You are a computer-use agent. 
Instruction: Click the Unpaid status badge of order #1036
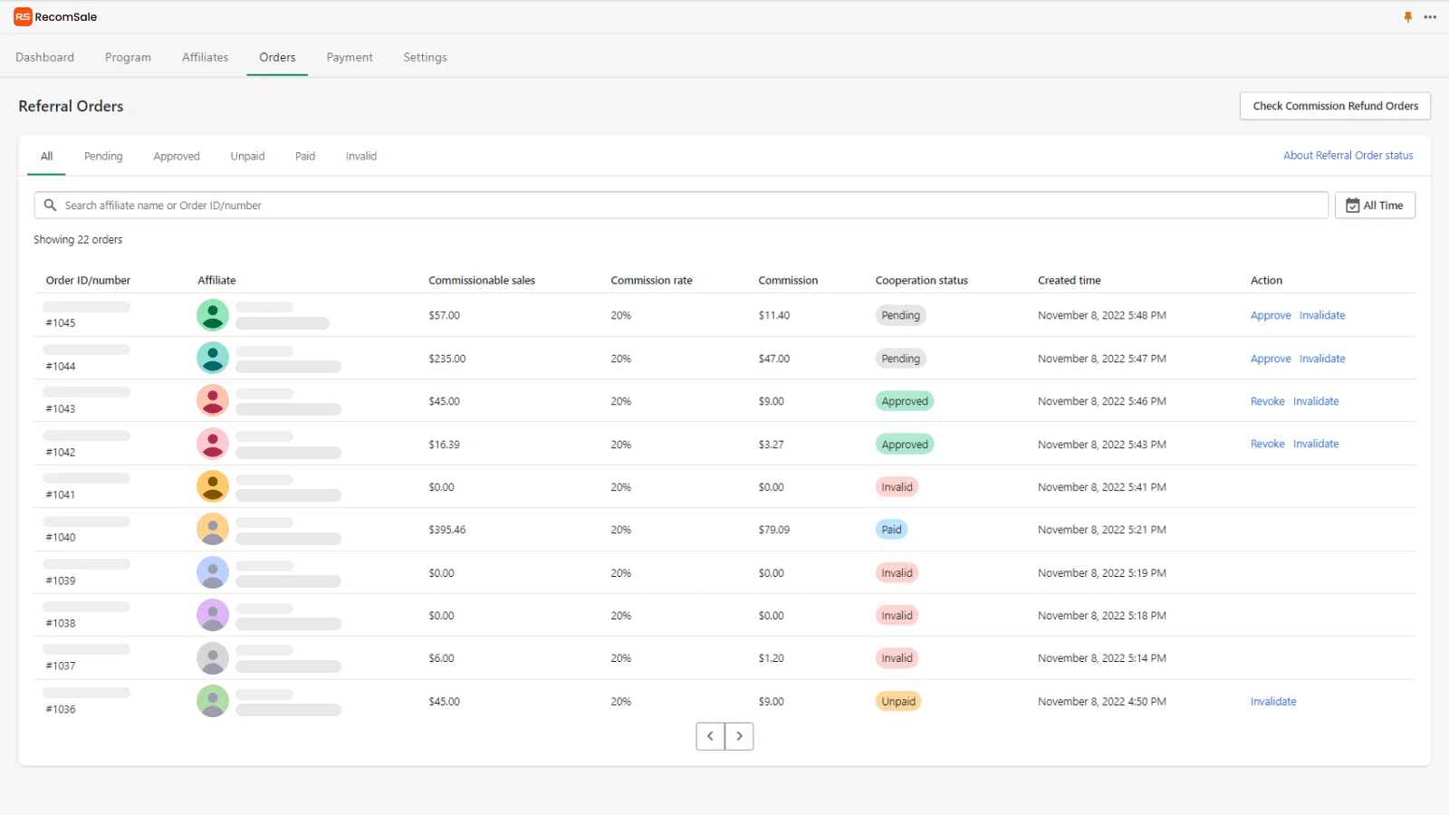[898, 702]
